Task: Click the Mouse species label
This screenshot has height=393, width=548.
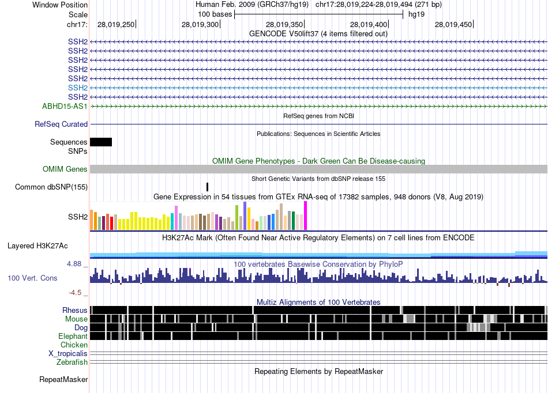Action: (76, 319)
